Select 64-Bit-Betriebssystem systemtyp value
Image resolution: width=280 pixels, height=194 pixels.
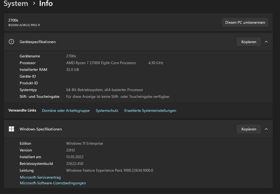[105, 90]
